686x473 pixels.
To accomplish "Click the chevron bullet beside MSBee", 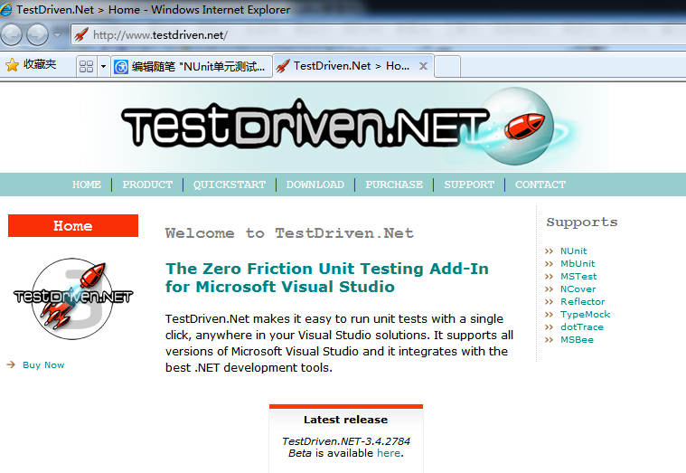I will (549, 340).
